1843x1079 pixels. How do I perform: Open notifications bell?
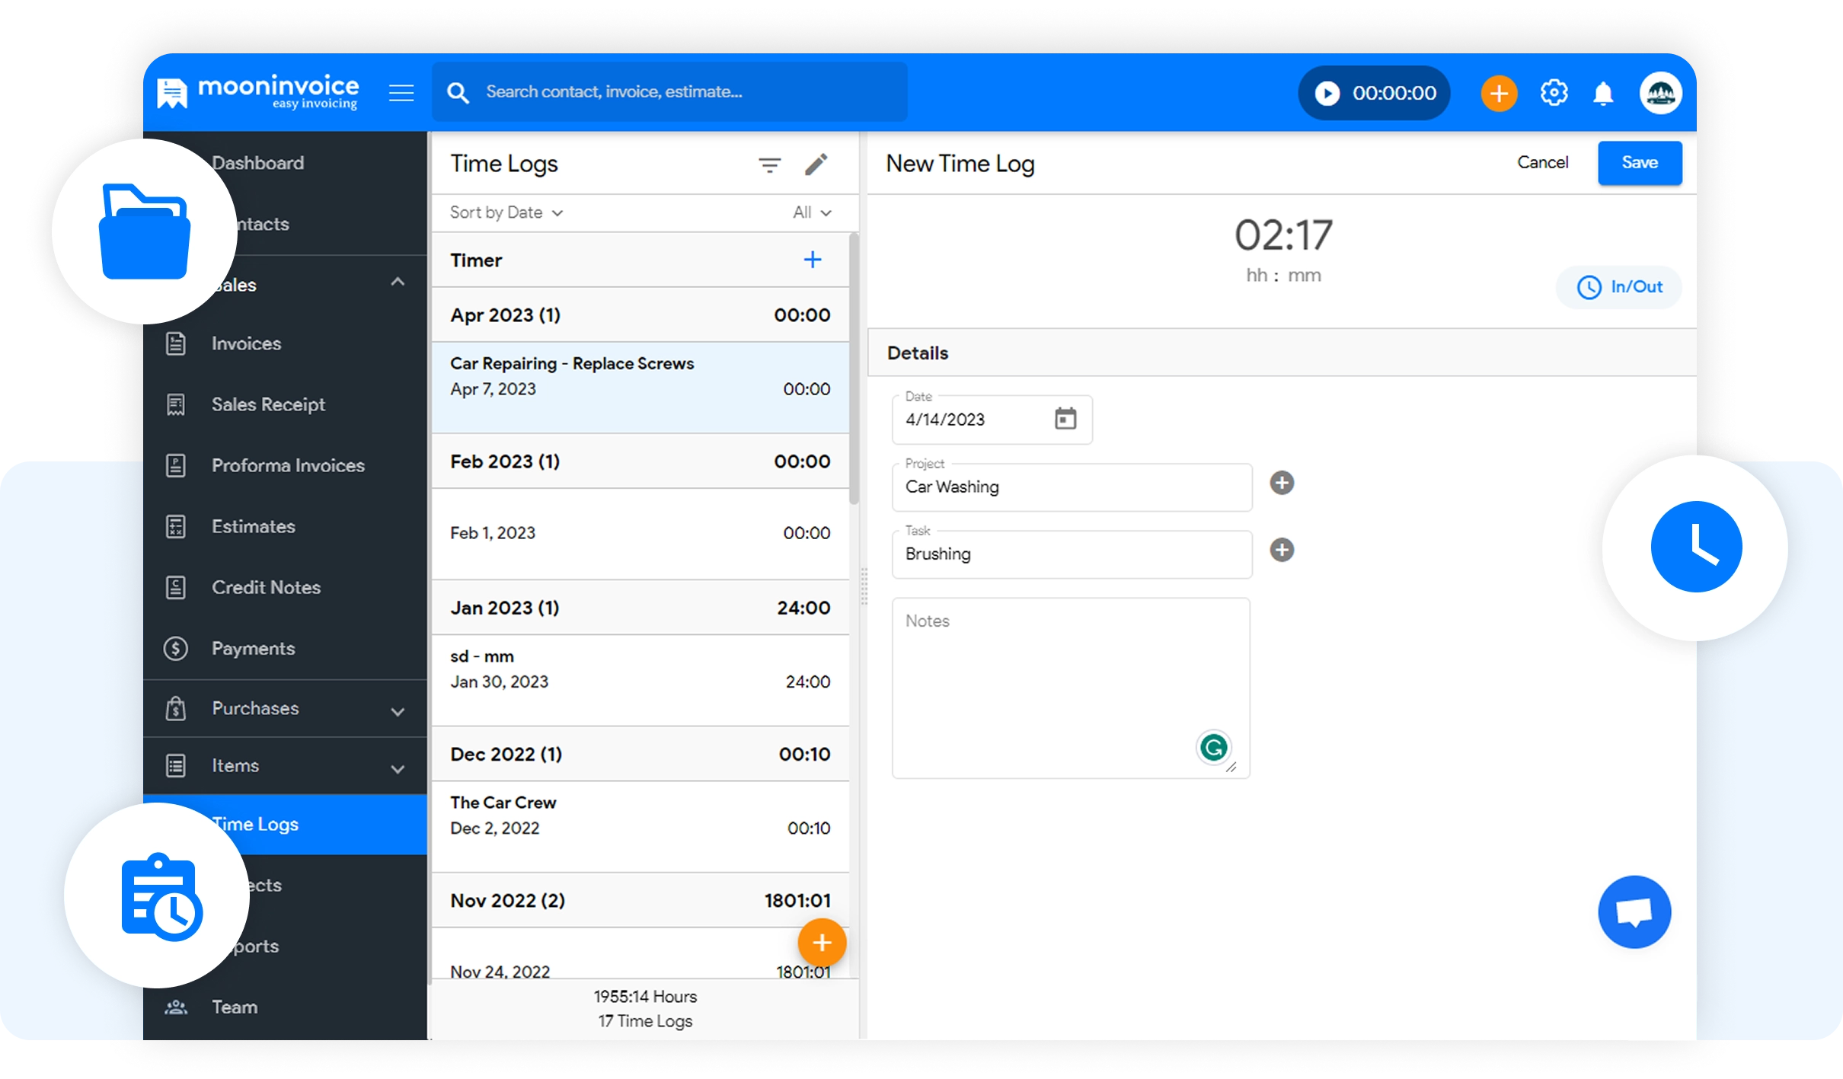pyautogui.click(x=1603, y=93)
